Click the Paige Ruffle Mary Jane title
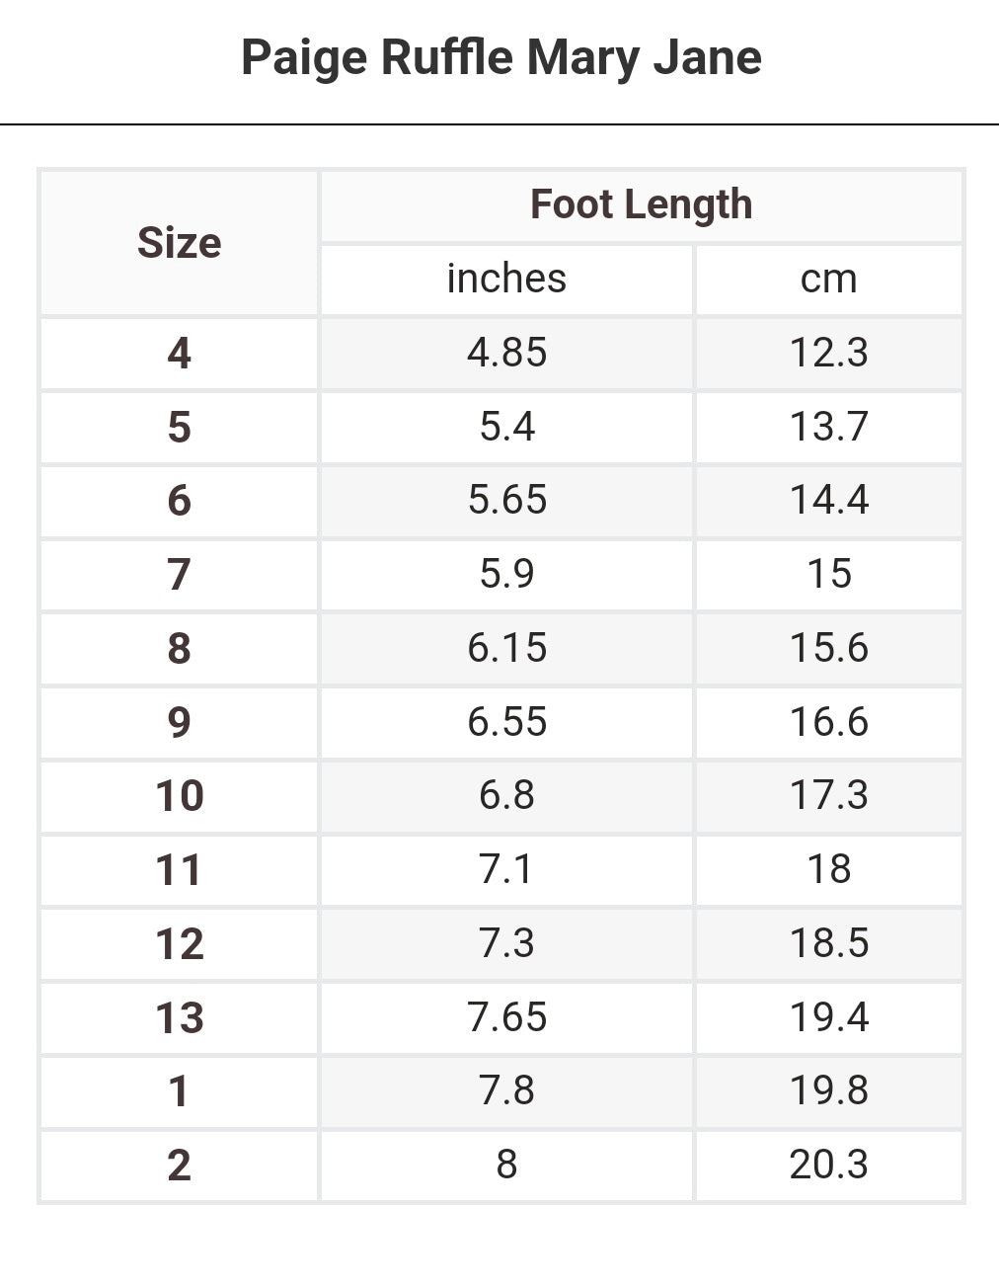This screenshot has width=999, height=1288. click(500, 57)
